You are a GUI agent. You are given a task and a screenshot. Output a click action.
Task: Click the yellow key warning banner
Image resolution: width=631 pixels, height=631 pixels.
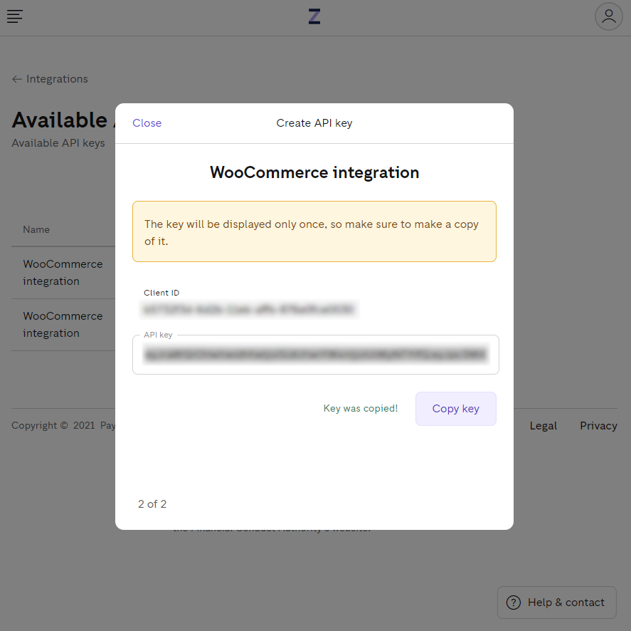[x=314, y=231]
